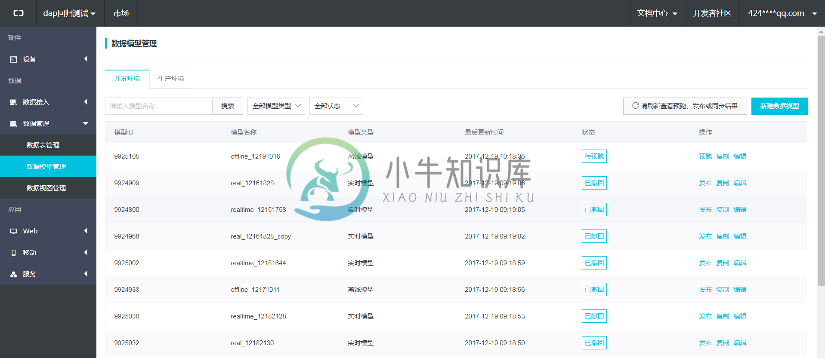Image resolution: width=825 pixels, height=358 pixels.
Task: Click 复制 for model real_12182130
Action: (723, 343)
